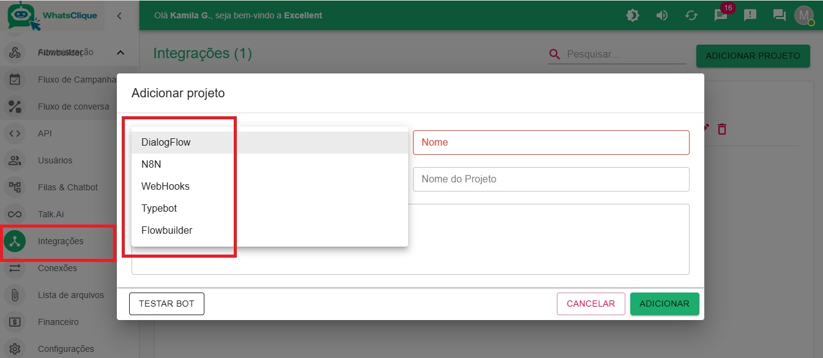Collapse the Administração section chevron
This screenshot has height=358, width=823.
[121, 53]
